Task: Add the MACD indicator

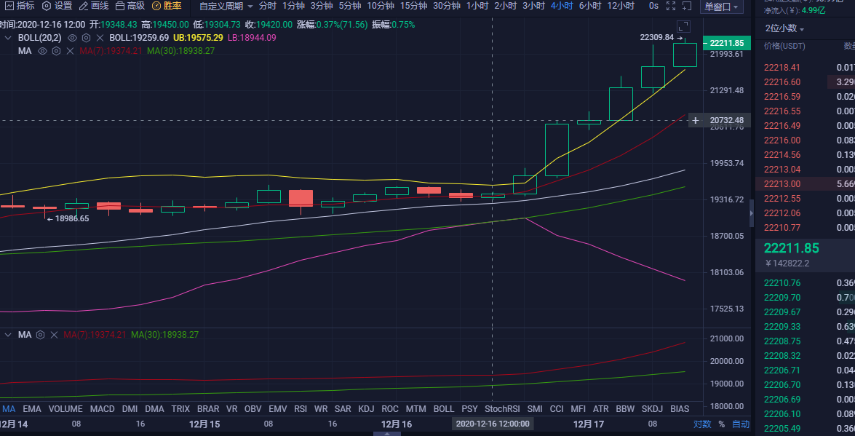Action: [x=102, y=409]
